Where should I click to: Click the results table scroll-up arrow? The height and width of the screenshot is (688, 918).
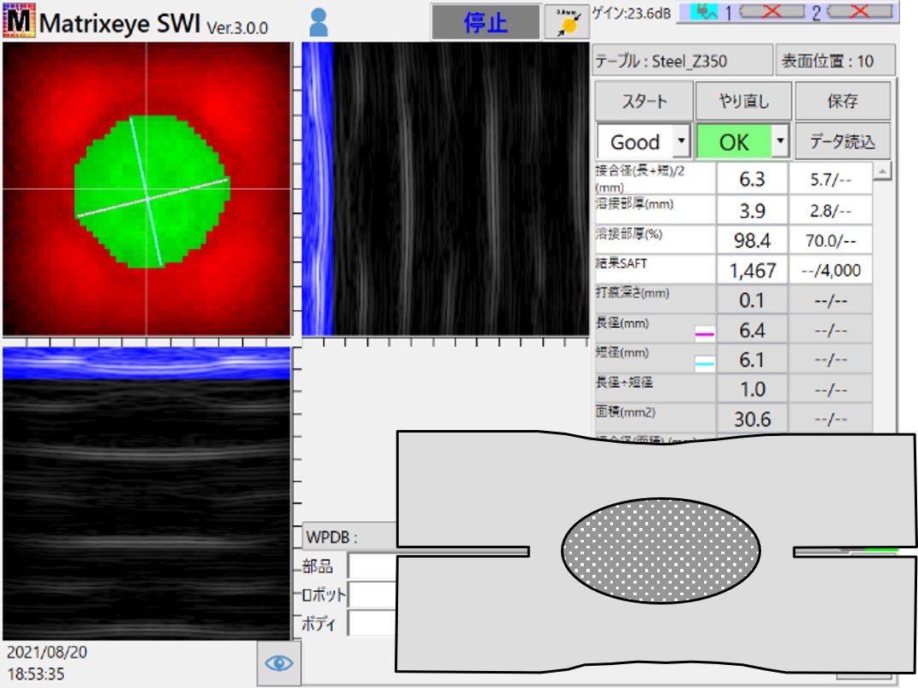[x=882, y=171]
